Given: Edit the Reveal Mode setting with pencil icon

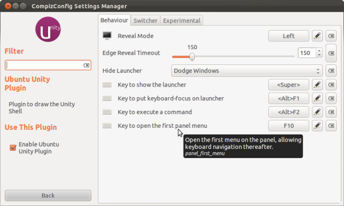Looking at the screenshot, I should point(317,36).
